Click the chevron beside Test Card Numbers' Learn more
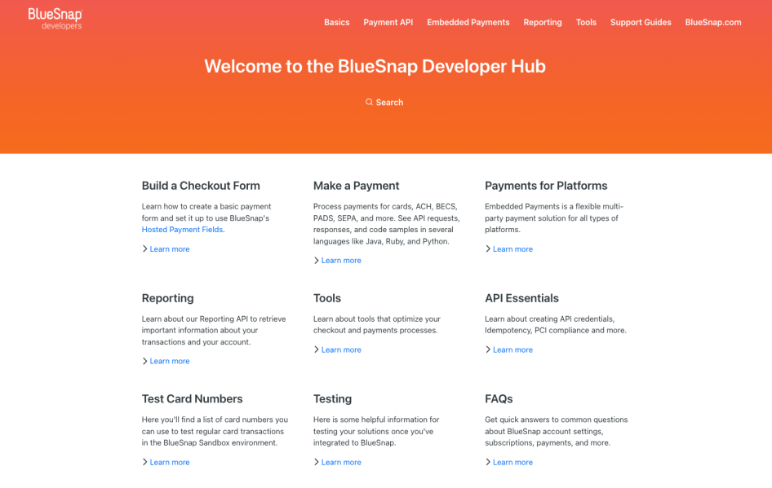The height and width of the screenshot is (488, 772). (144, 462)
